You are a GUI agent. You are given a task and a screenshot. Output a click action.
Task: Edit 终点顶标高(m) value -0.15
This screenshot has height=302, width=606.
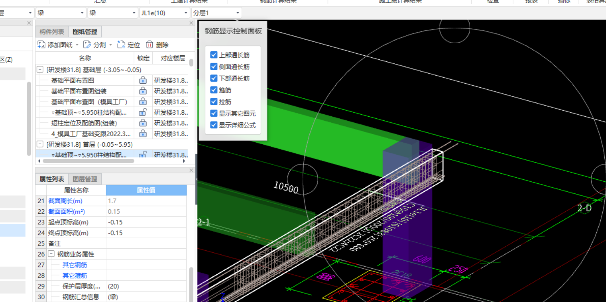click(146, 233)
